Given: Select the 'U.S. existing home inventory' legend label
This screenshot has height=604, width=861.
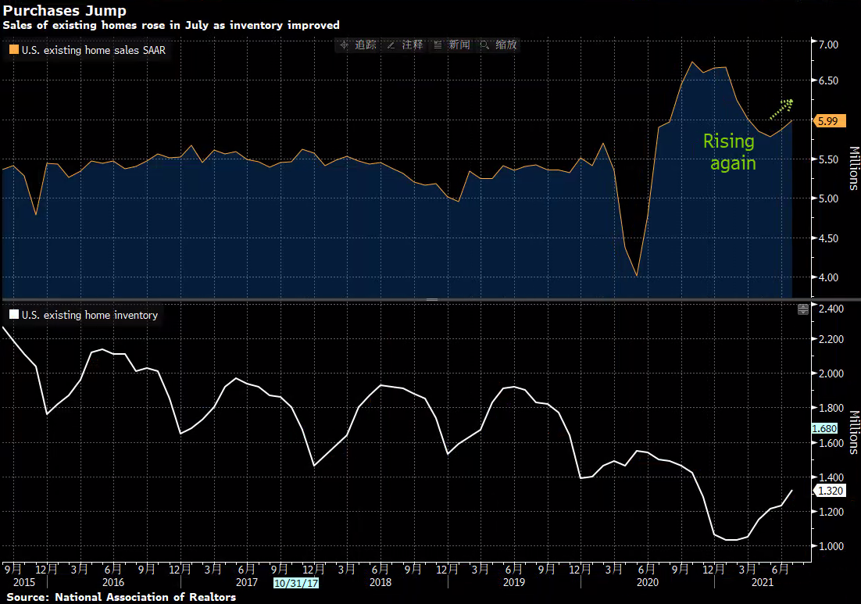Looking at the screenshot, I should click(89, 316).
